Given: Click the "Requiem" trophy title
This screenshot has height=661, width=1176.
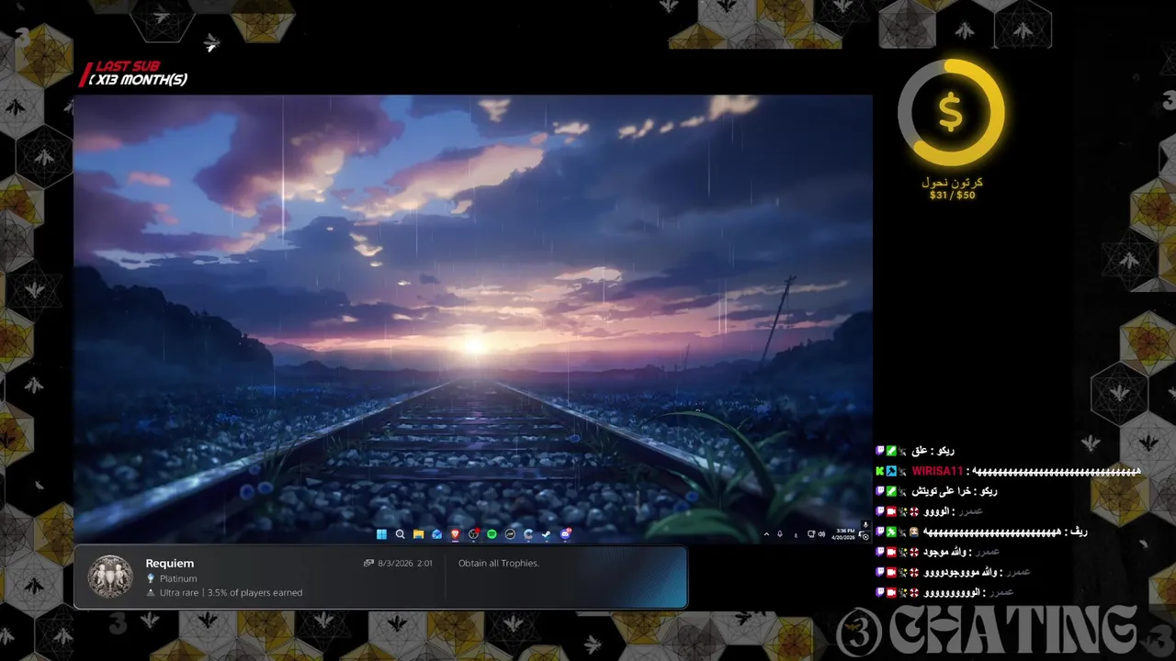Looking at the screenshot, I should click(170, 564).
